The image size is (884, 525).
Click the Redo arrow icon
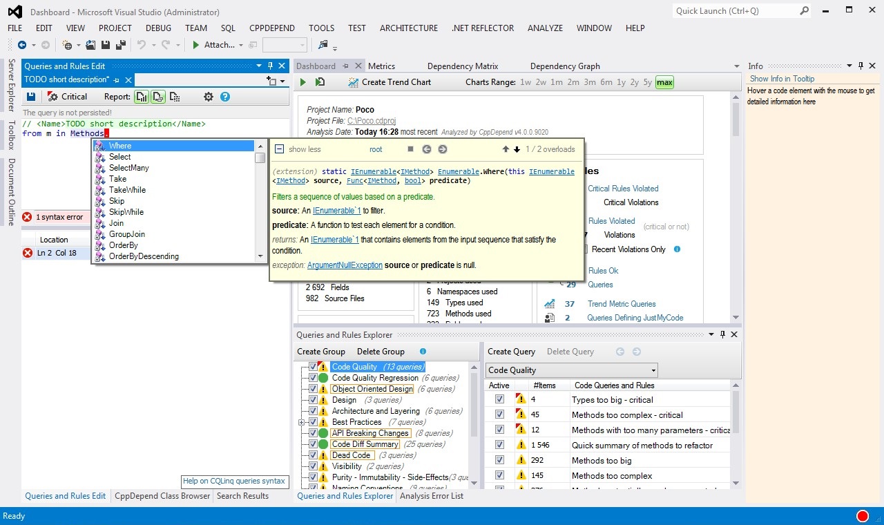click(x=166, y=45)
